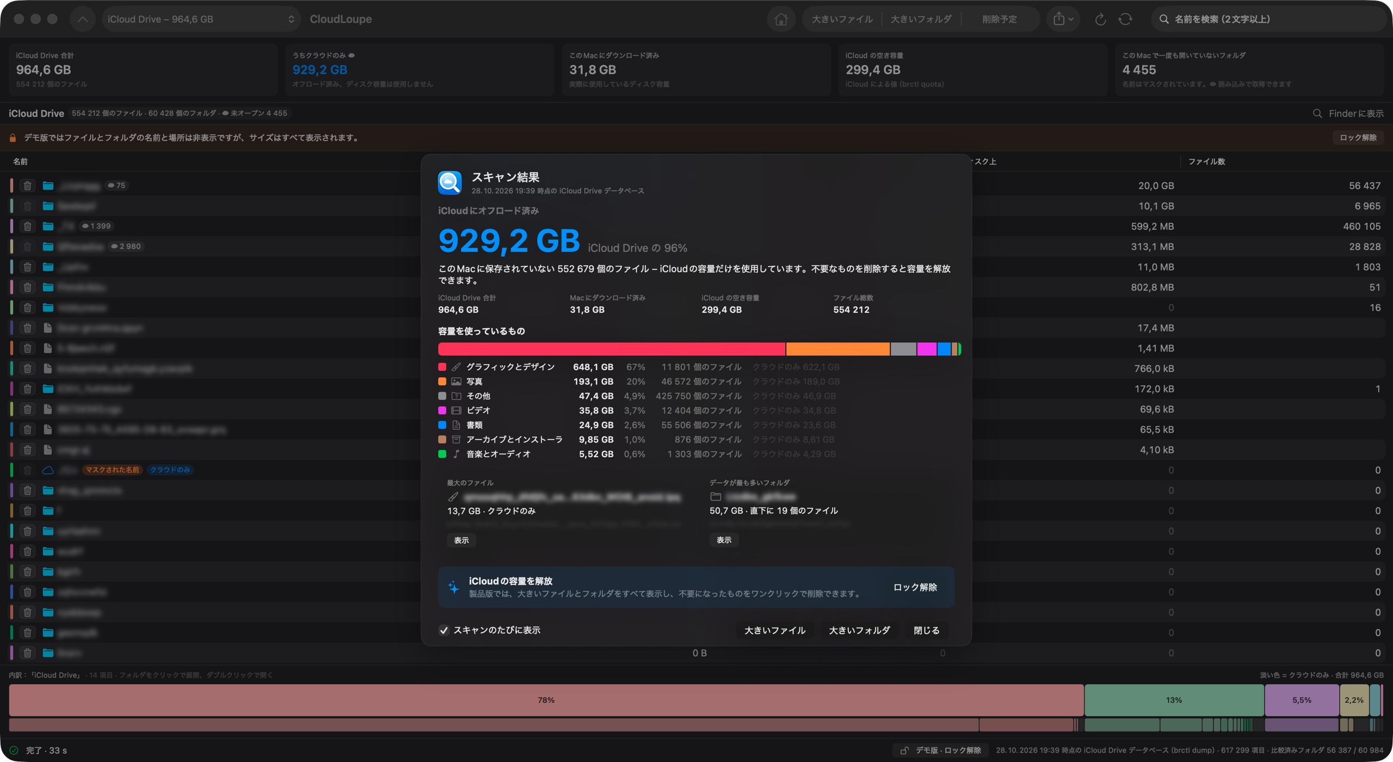Click 表示 under 最大のファイル
This screenshot has height=762, width=1393.
[x=461, y=540]
